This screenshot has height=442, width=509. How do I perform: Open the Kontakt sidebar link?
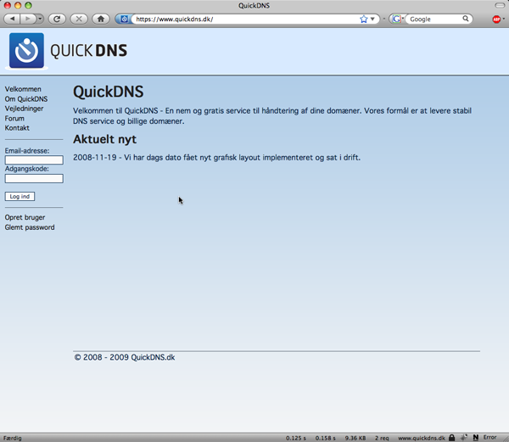pos(17,128)
